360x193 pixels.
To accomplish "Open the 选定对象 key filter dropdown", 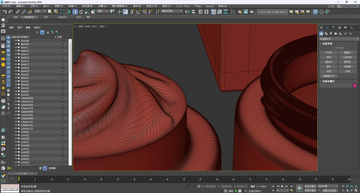I will click(328, 186).
